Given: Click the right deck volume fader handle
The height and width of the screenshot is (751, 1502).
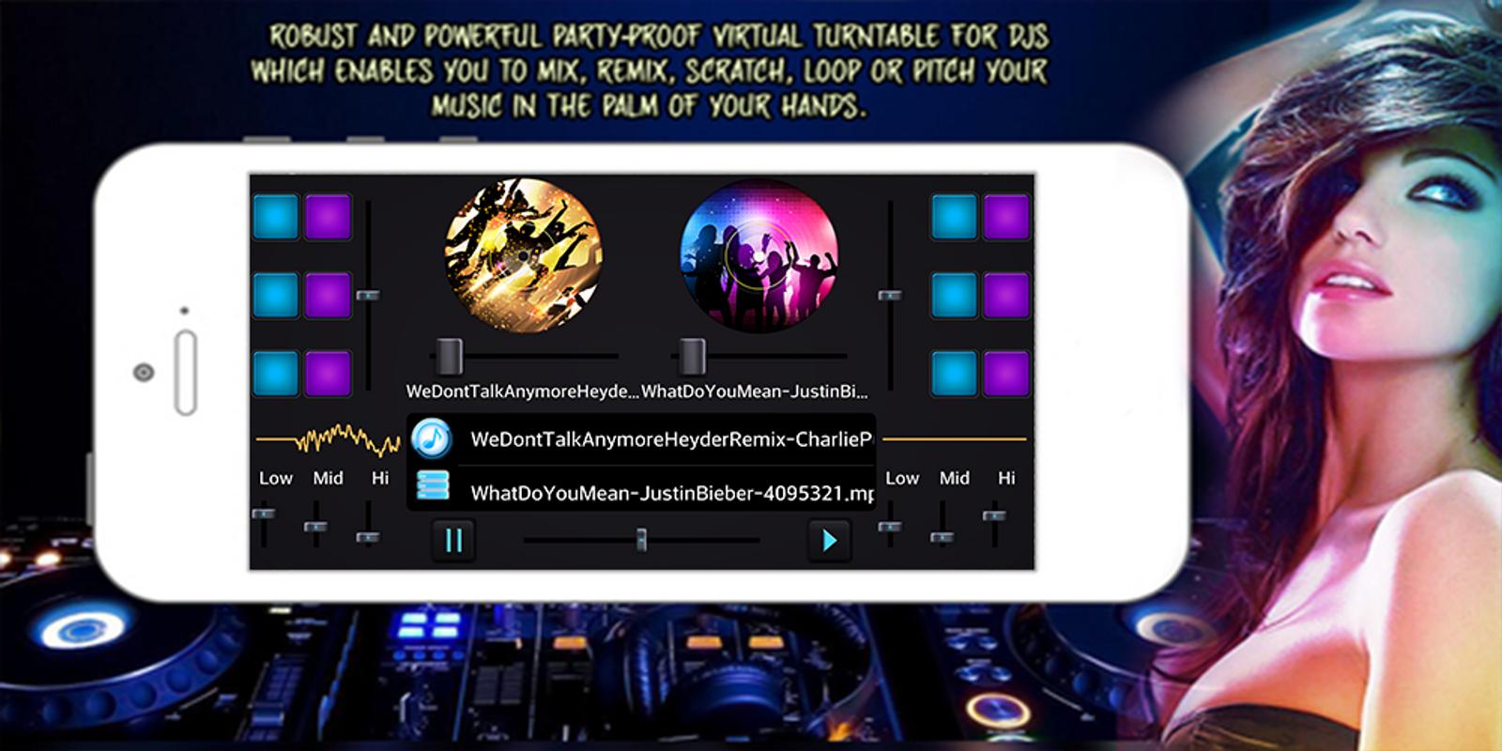Looking at the screenshot, I should point(889,296).
